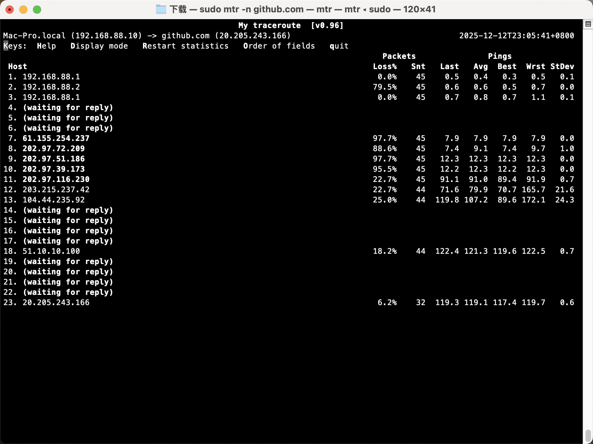The height and width of the screenshot is (444, 593).
Task: Click hop 2 host 192.168.88.2
Action: tap(51, 87)
